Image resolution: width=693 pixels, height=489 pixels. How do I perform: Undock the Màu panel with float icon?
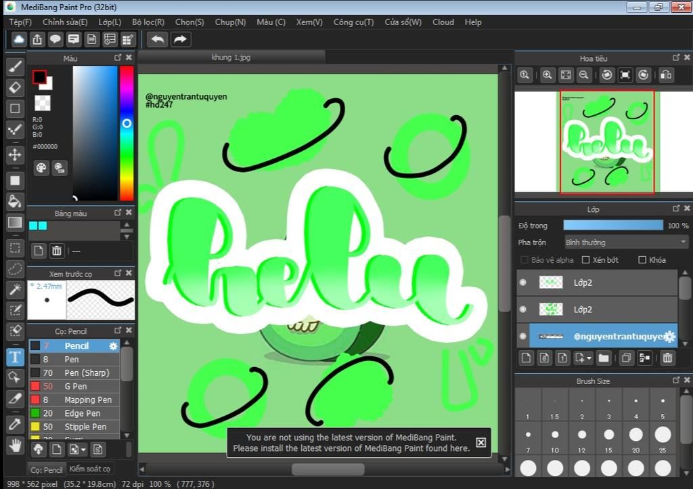118,58
